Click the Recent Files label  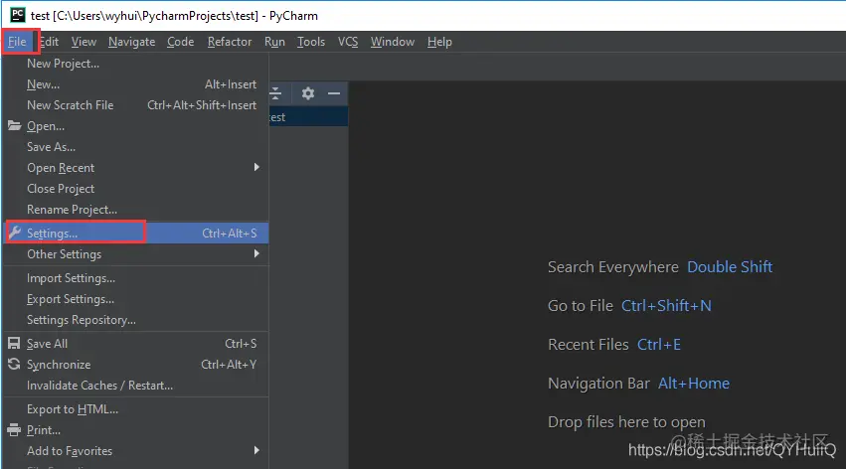point(589,345)
